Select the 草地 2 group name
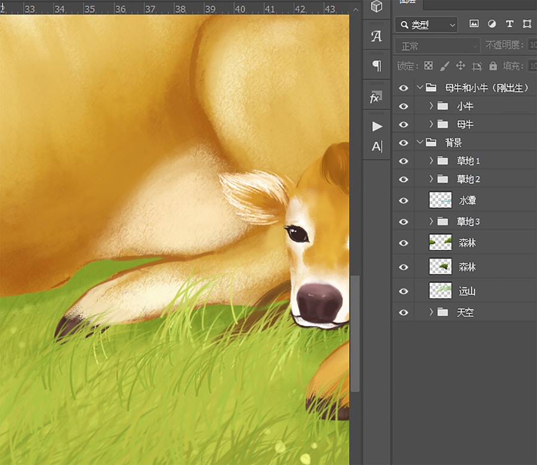 [x=468, y=179]
